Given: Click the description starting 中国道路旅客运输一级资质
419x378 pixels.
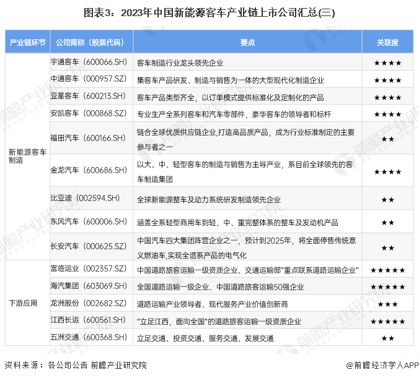Looking at the screenshot, I should point(248,270).
